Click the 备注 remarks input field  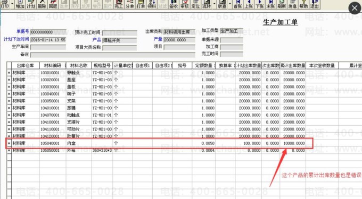pyautogui.click(x=113, y=55)
